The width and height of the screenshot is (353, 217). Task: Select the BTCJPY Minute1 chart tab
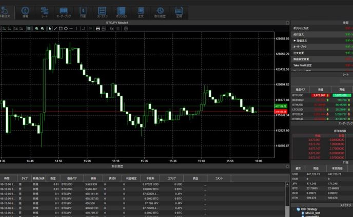117,23
